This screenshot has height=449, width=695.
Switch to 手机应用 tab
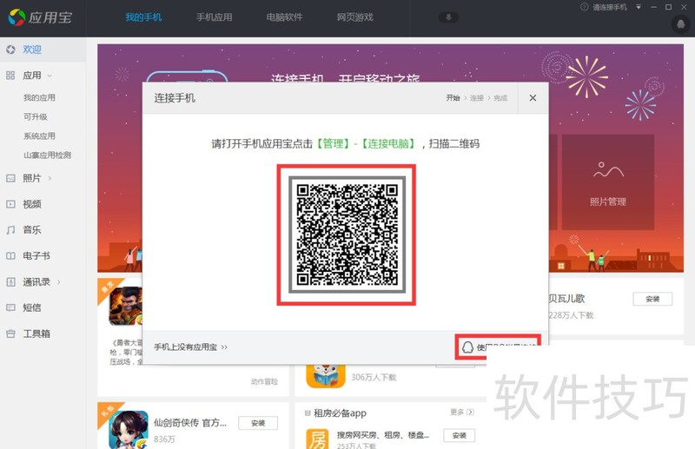click(214, 17)
